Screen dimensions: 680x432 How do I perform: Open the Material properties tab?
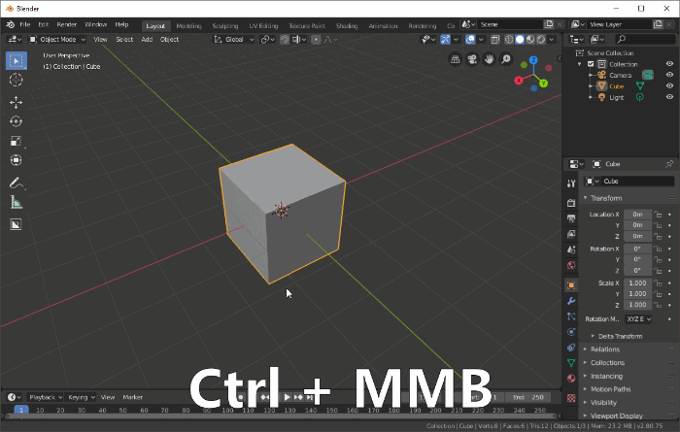pyautogui.click(x=571, y=379)
